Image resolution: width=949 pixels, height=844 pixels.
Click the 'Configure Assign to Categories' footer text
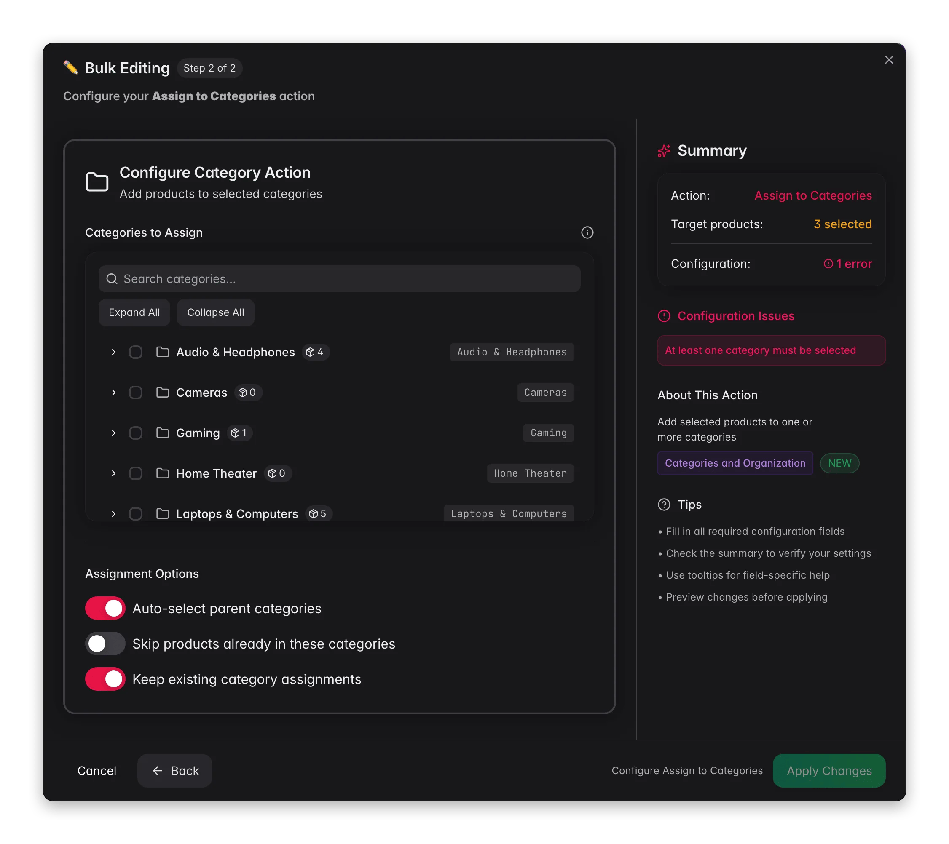pyautogui.click(x=687, y=770)
